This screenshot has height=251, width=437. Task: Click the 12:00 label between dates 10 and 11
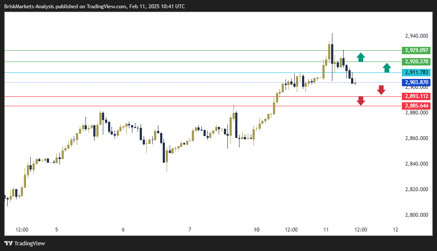291,229
